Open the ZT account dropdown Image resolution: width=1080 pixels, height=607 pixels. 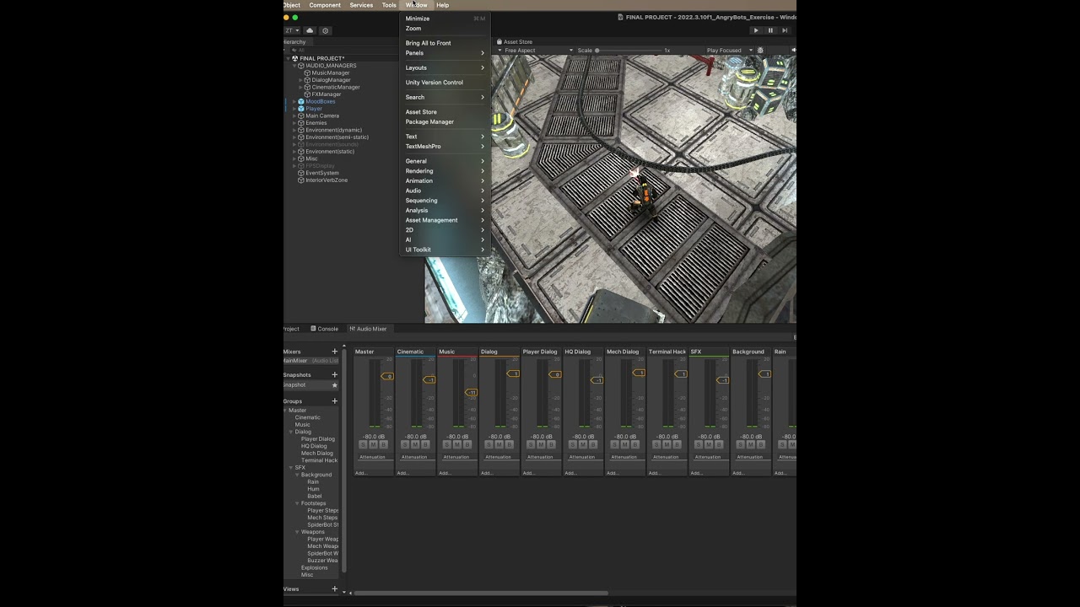pos(292,30)
